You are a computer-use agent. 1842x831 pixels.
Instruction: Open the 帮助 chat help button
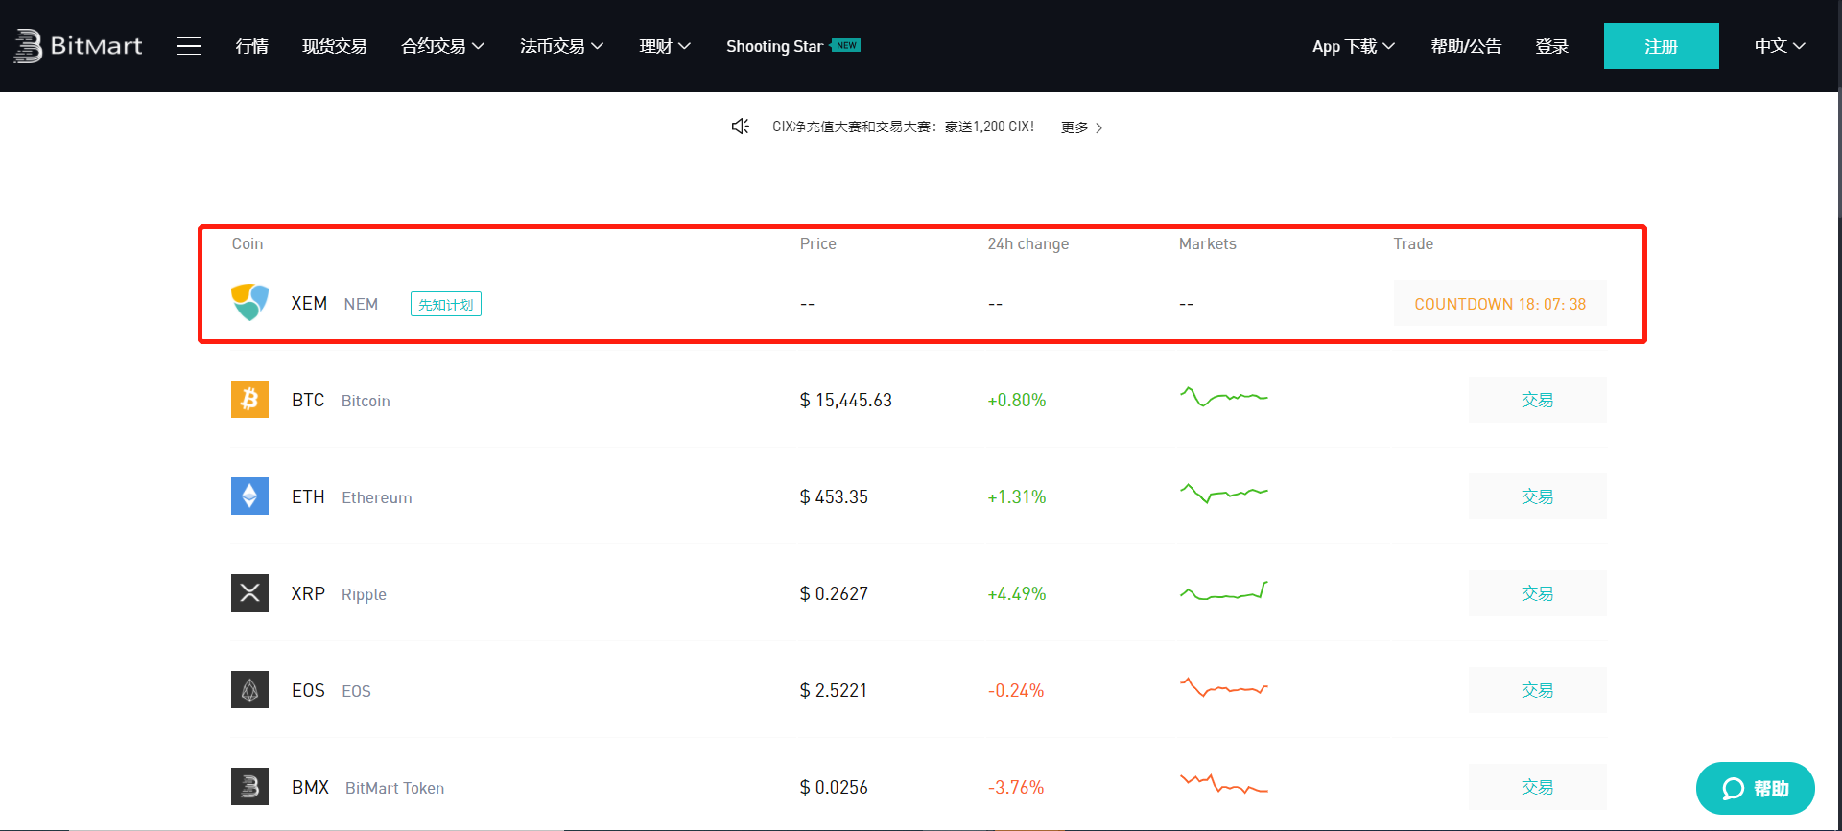click(1755, 788)
